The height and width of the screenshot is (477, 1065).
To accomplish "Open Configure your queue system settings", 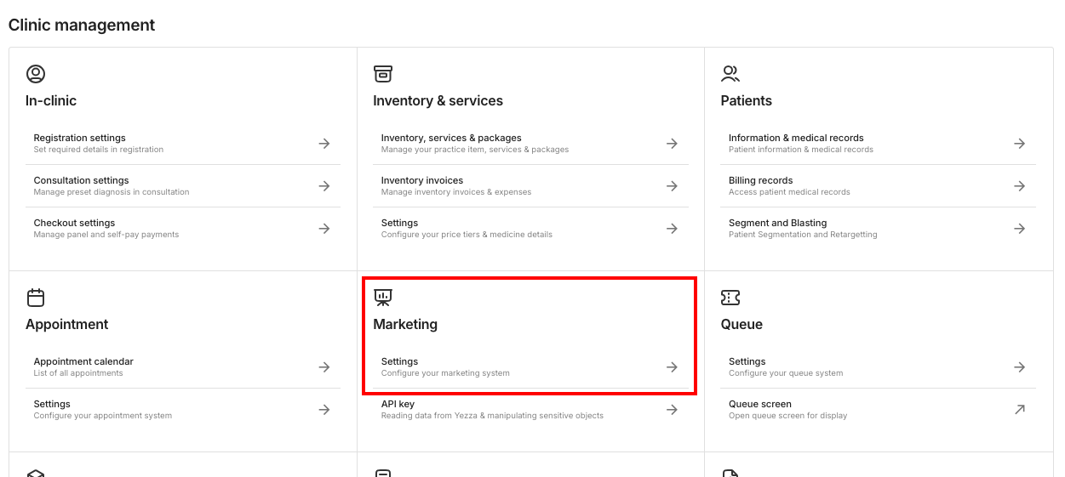I will 878,367.
